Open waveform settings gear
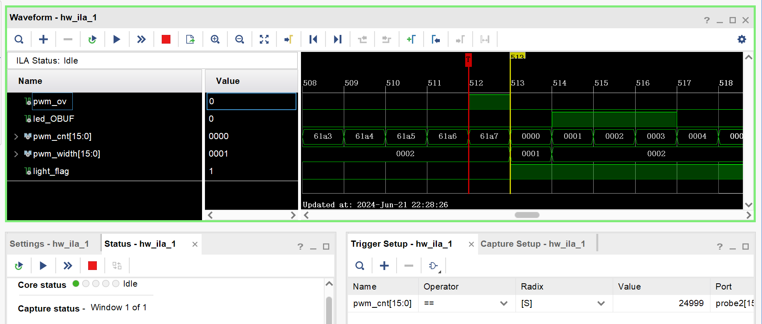The height and width of the screenshot is (324, 762). pyautogui.click(x=742, y=39)
